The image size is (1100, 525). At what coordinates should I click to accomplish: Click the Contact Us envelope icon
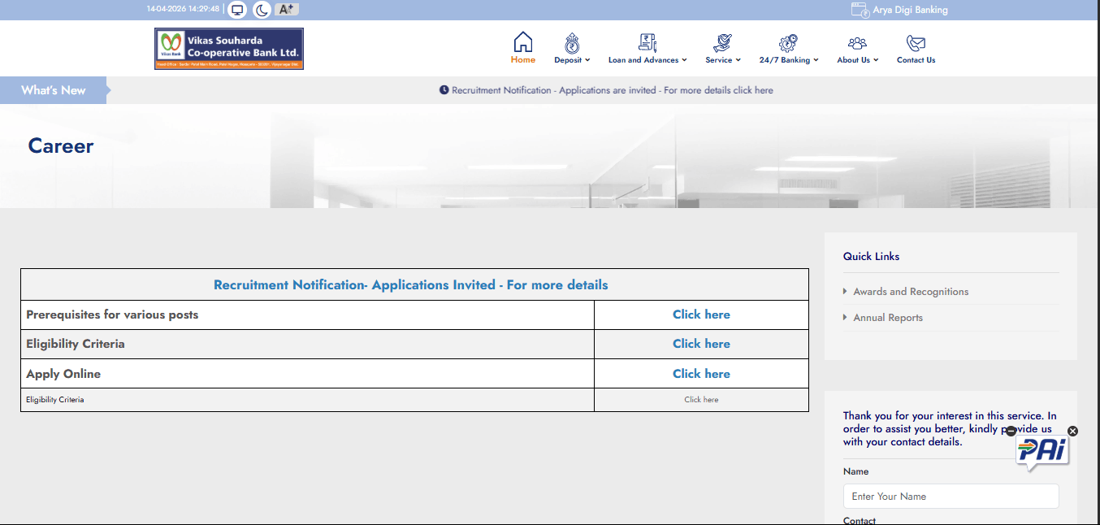(916, 43)
